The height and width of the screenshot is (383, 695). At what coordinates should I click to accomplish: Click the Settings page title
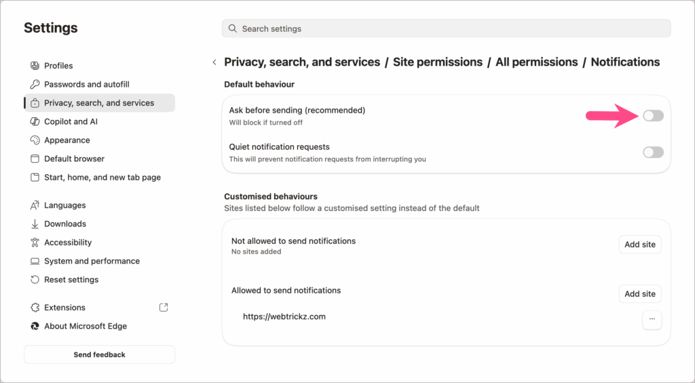tap(50, 28)
